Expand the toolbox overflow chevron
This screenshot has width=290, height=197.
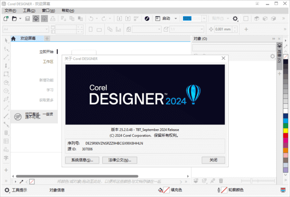point(6,181)
